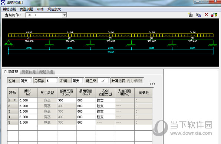This screenshot has height=144, width=221.
Task: Open the 帮助 menu
Action: coord(40,9)
